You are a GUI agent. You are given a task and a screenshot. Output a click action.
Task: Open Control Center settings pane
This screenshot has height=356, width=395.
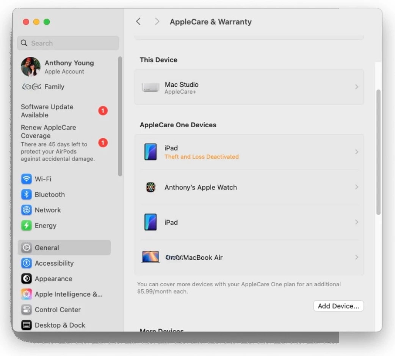(x=64, y=310)
